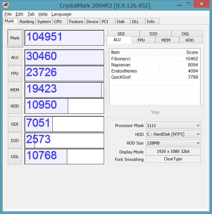Switch to the Disk tab
212x214 pixels.
tap(122, 22)
